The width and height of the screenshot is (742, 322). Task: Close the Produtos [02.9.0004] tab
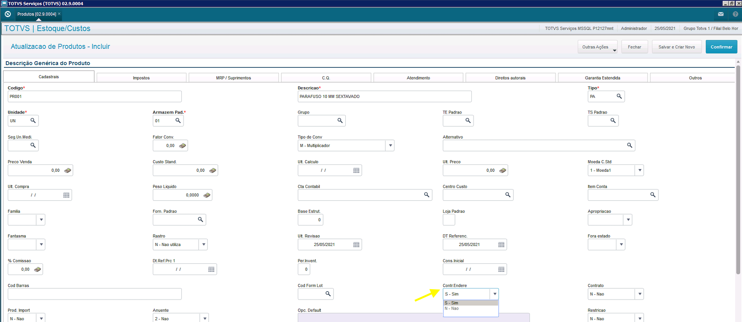tap(59, 14)
